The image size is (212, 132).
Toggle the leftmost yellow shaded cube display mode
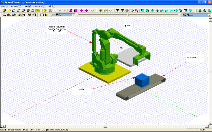4,11
